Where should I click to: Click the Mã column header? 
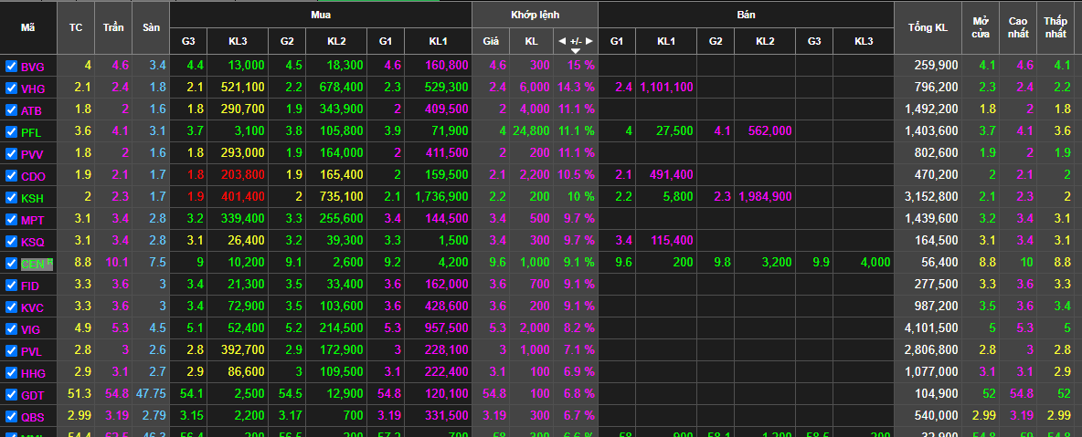coord(28,27)
